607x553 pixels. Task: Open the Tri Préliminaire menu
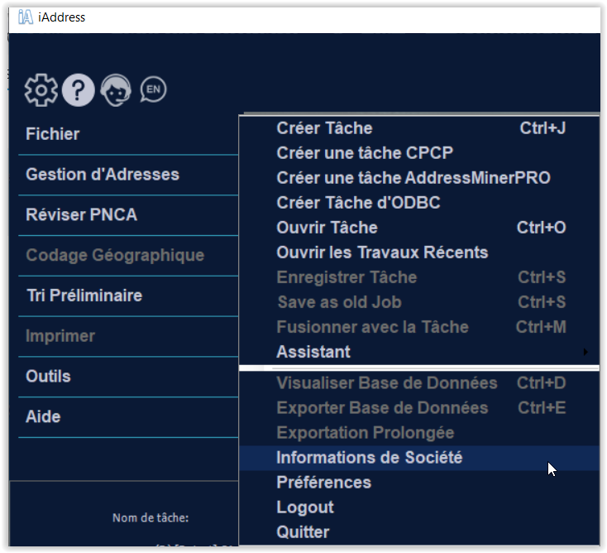click(x=84, y=296)
